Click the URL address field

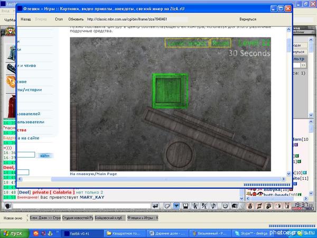pos(137,19)
